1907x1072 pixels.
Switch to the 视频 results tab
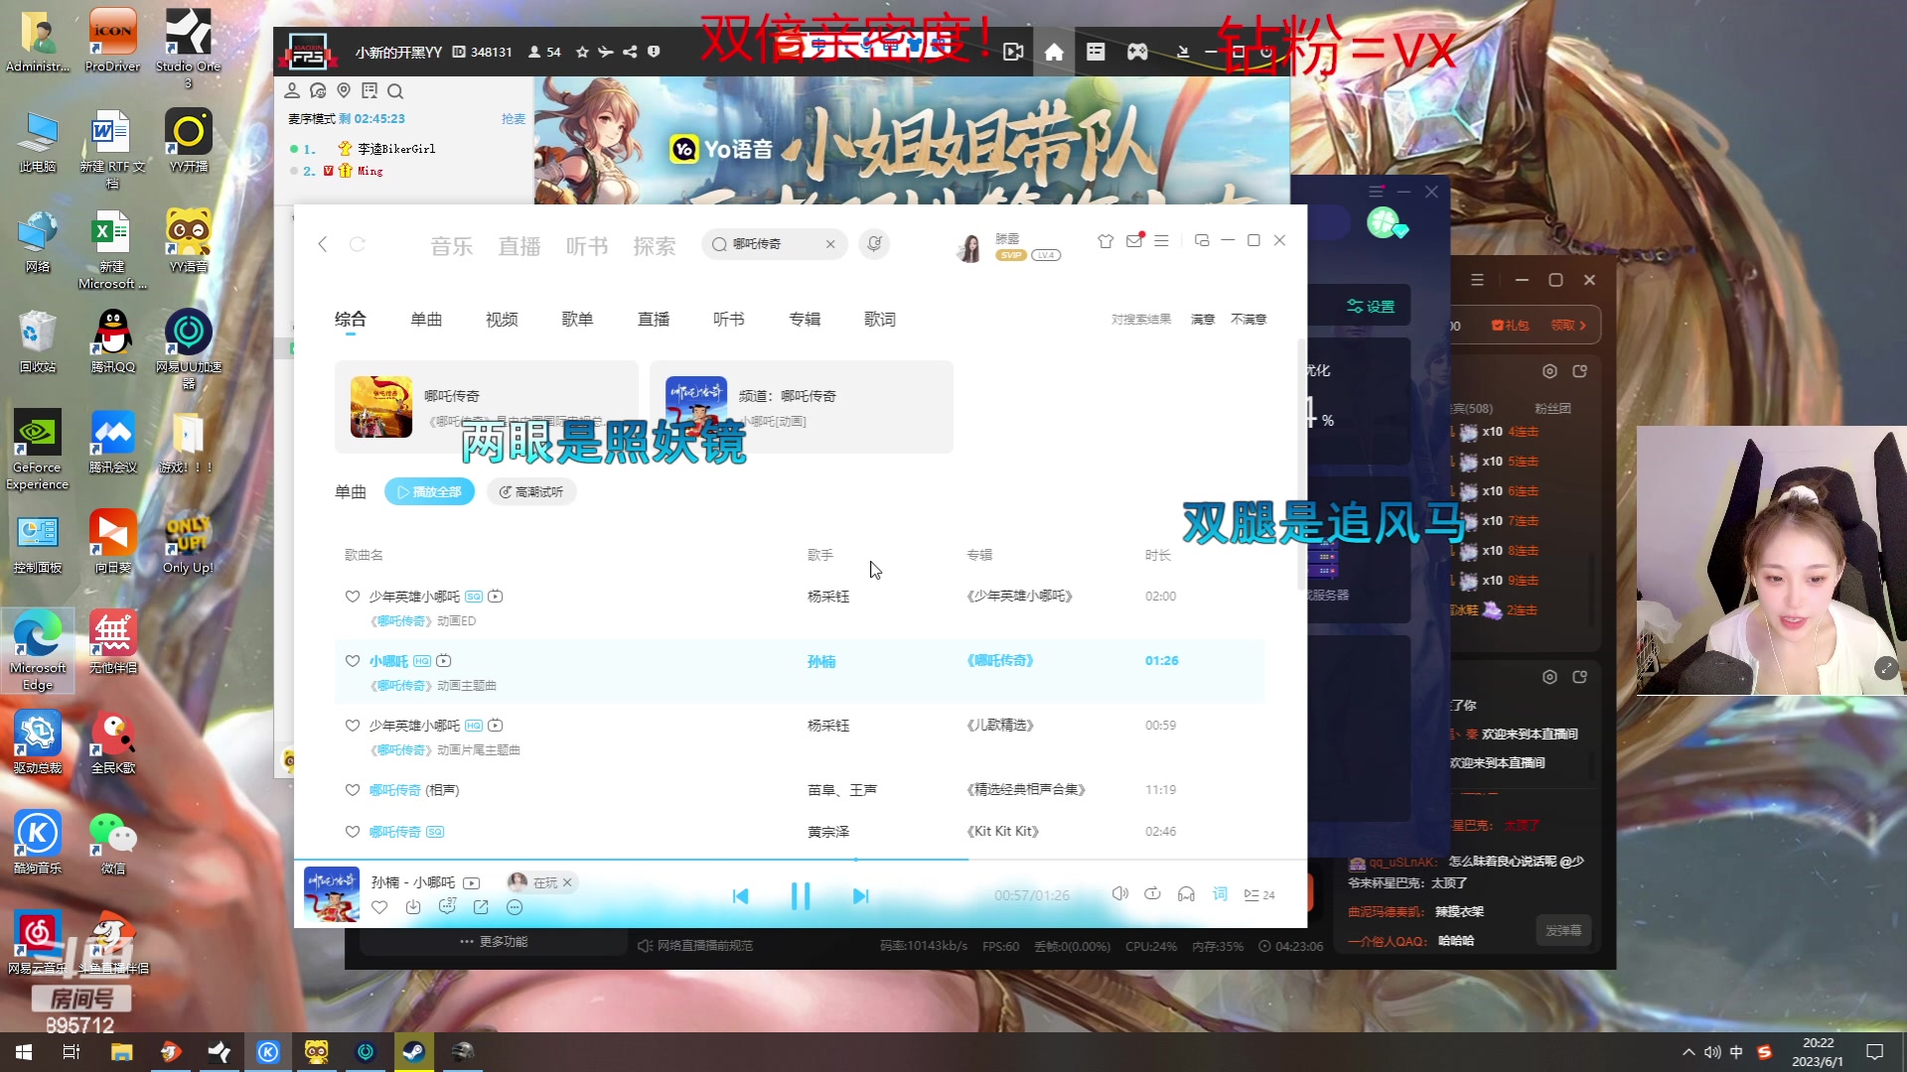point(502,320)
